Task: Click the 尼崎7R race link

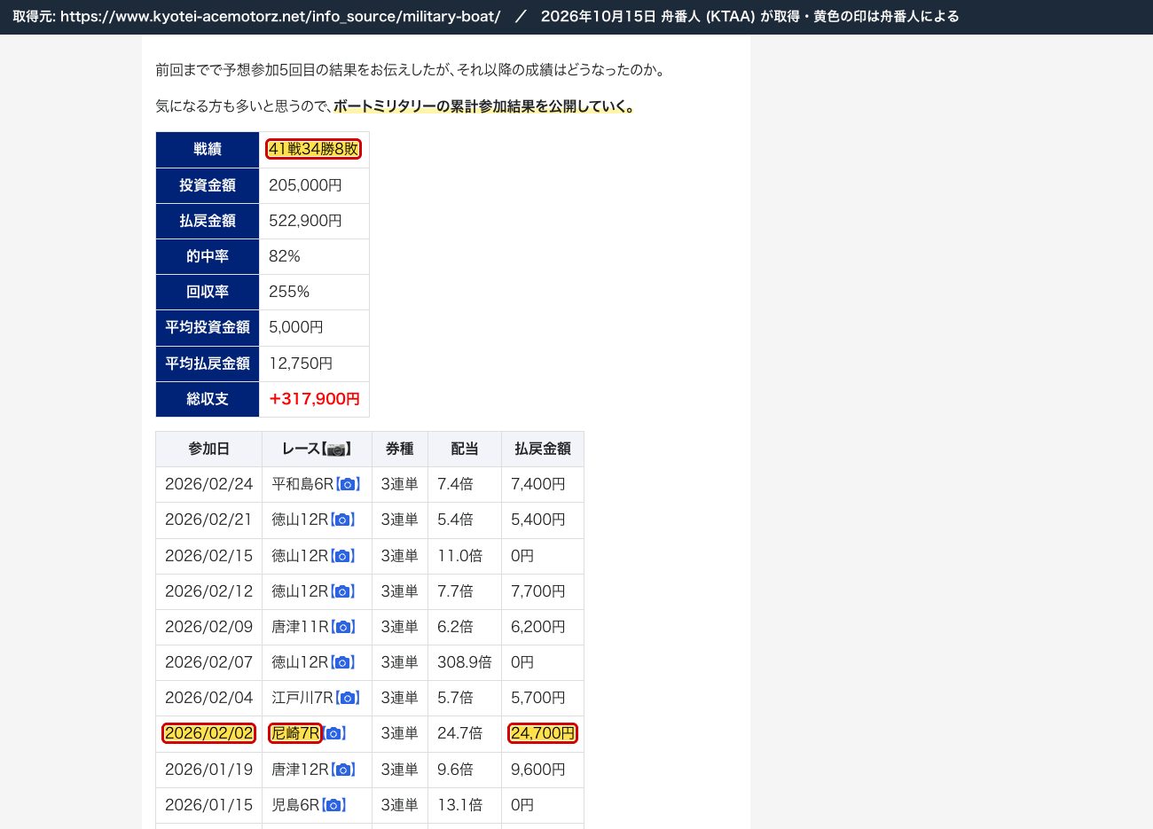Action: pos(295,733)
